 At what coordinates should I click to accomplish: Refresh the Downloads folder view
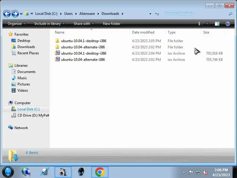tap(157, 14)
